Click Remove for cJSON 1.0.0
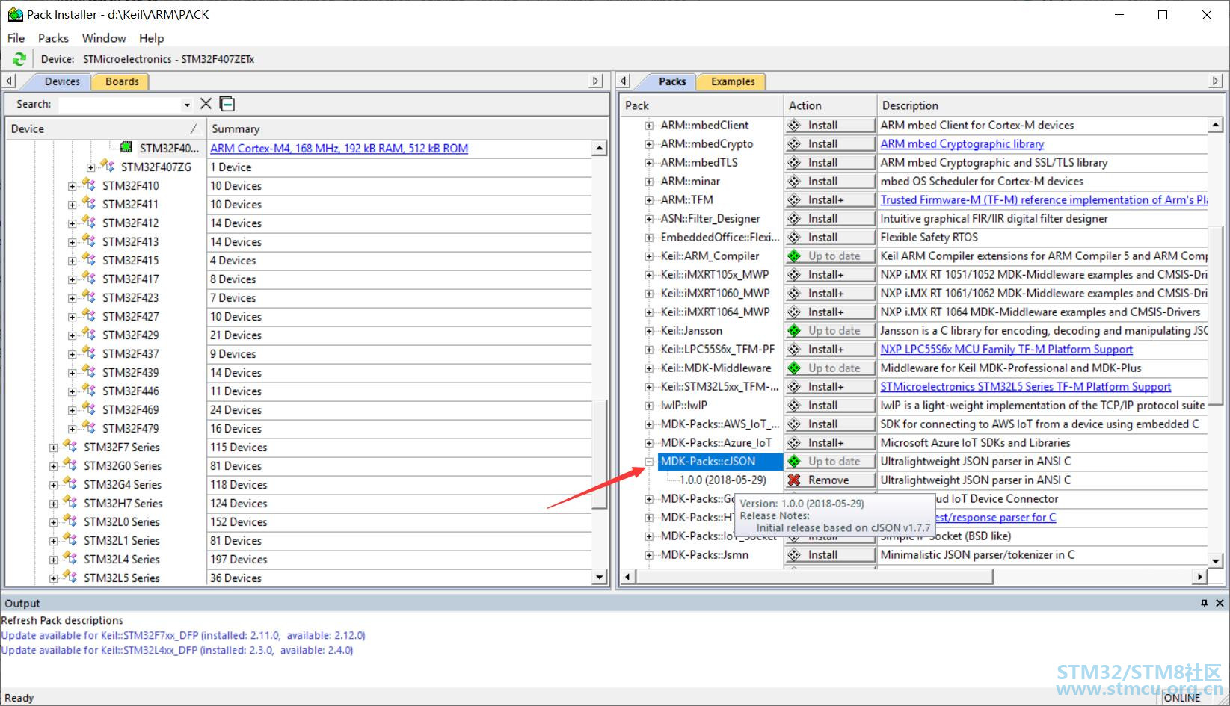The height and width of the screenshot is (706, 1230). 830,480
